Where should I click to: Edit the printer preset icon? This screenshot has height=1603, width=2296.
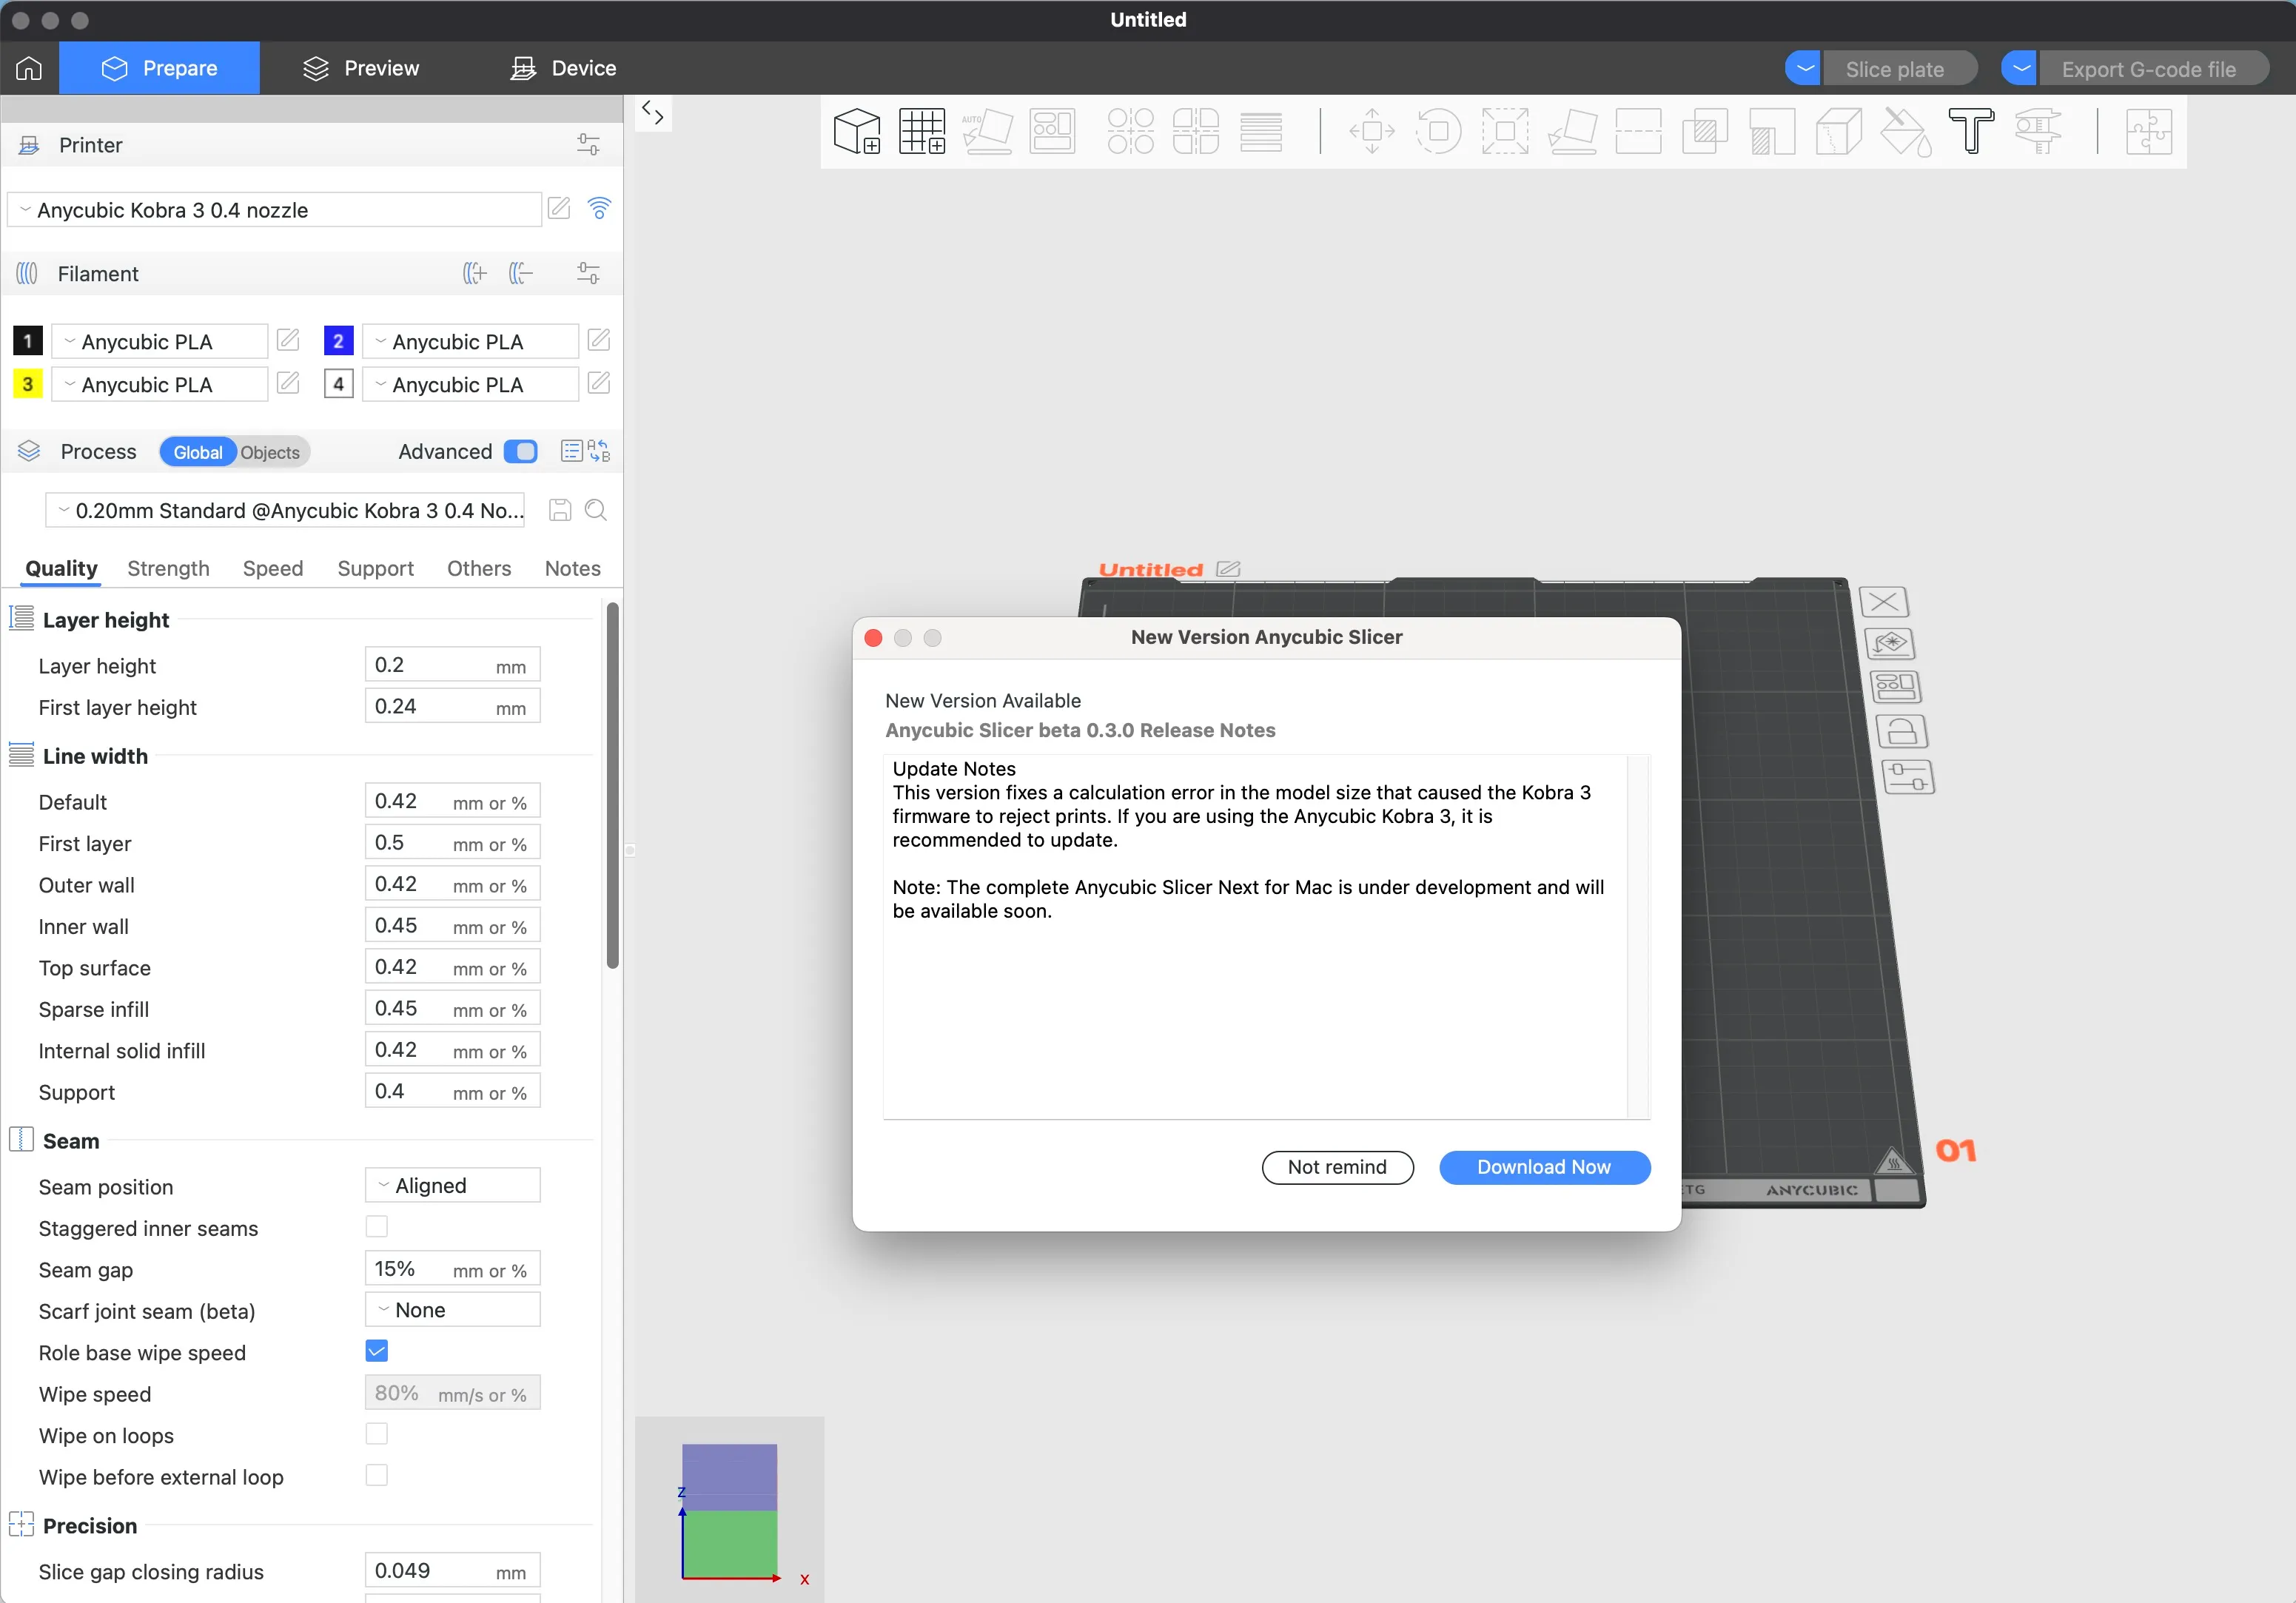(559, 208)
